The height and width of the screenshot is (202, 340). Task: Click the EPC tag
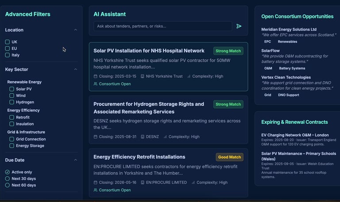coord(267,42)
